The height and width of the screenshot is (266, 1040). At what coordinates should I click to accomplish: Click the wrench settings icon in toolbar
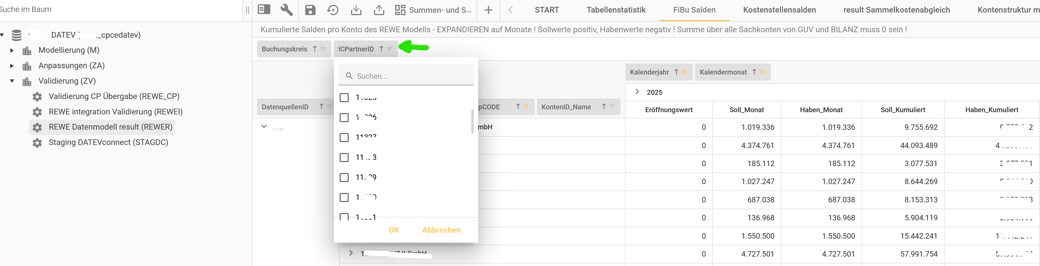286,10
